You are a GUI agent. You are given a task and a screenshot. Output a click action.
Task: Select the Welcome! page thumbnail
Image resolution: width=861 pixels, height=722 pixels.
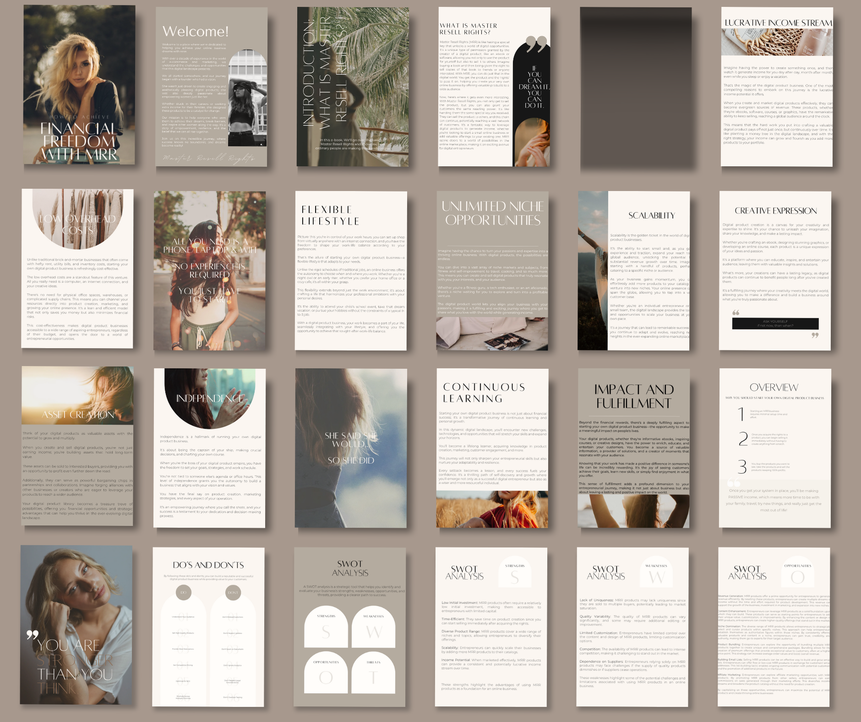point(211,87)
